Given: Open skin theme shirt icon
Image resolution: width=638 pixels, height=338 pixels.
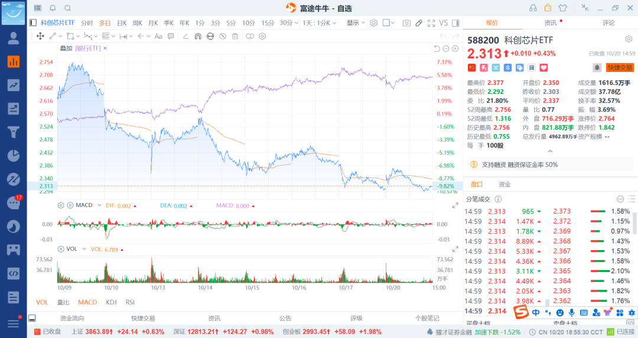Looking at the screenshot, I should pyautogui.click(x=563, y=8).
